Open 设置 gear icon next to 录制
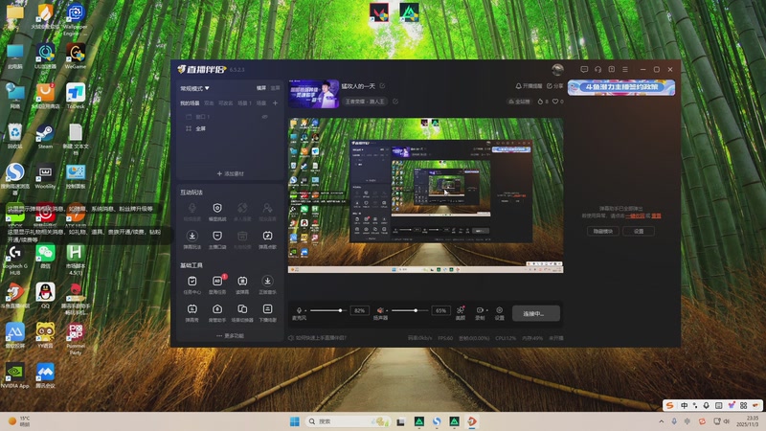This screenshot has width=766, height=431. (x=499, y=313)
